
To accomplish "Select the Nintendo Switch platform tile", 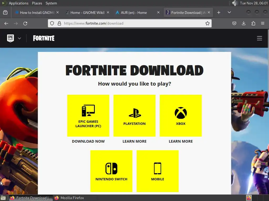I will 111,171.
